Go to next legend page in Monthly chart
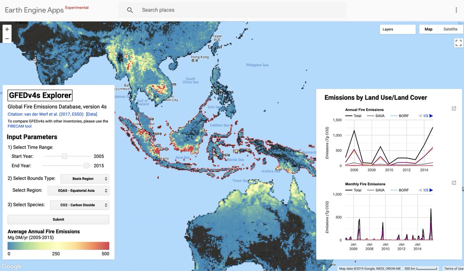The height and width of the screenshot is (271, 464). click(x=431, y=190)
